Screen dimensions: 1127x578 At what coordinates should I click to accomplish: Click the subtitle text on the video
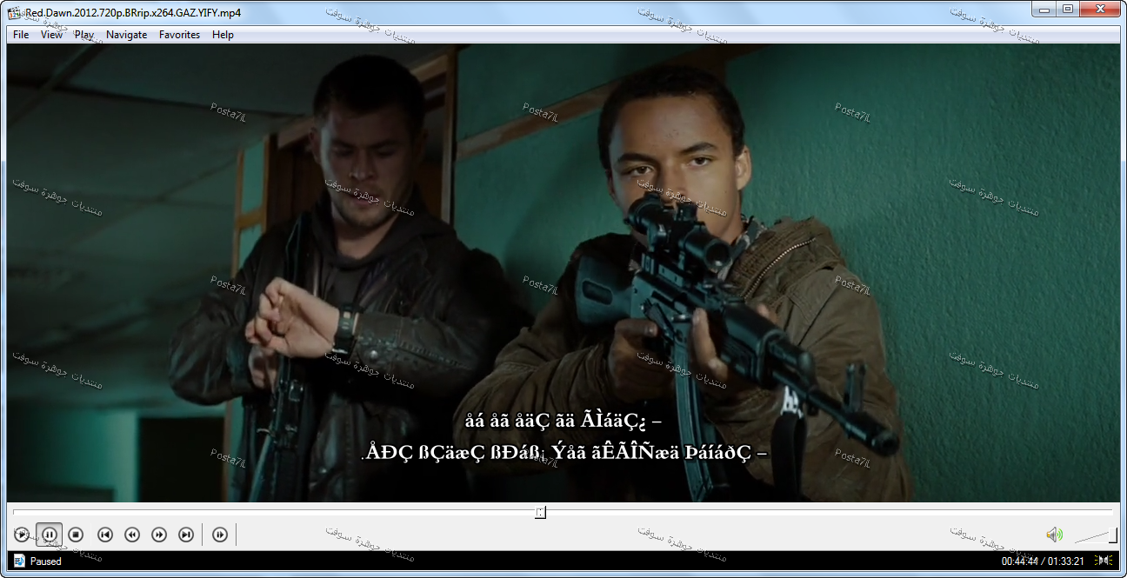pyautogui.click(x=563, y=437)
